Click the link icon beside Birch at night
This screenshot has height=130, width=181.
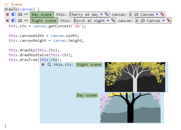113,21
